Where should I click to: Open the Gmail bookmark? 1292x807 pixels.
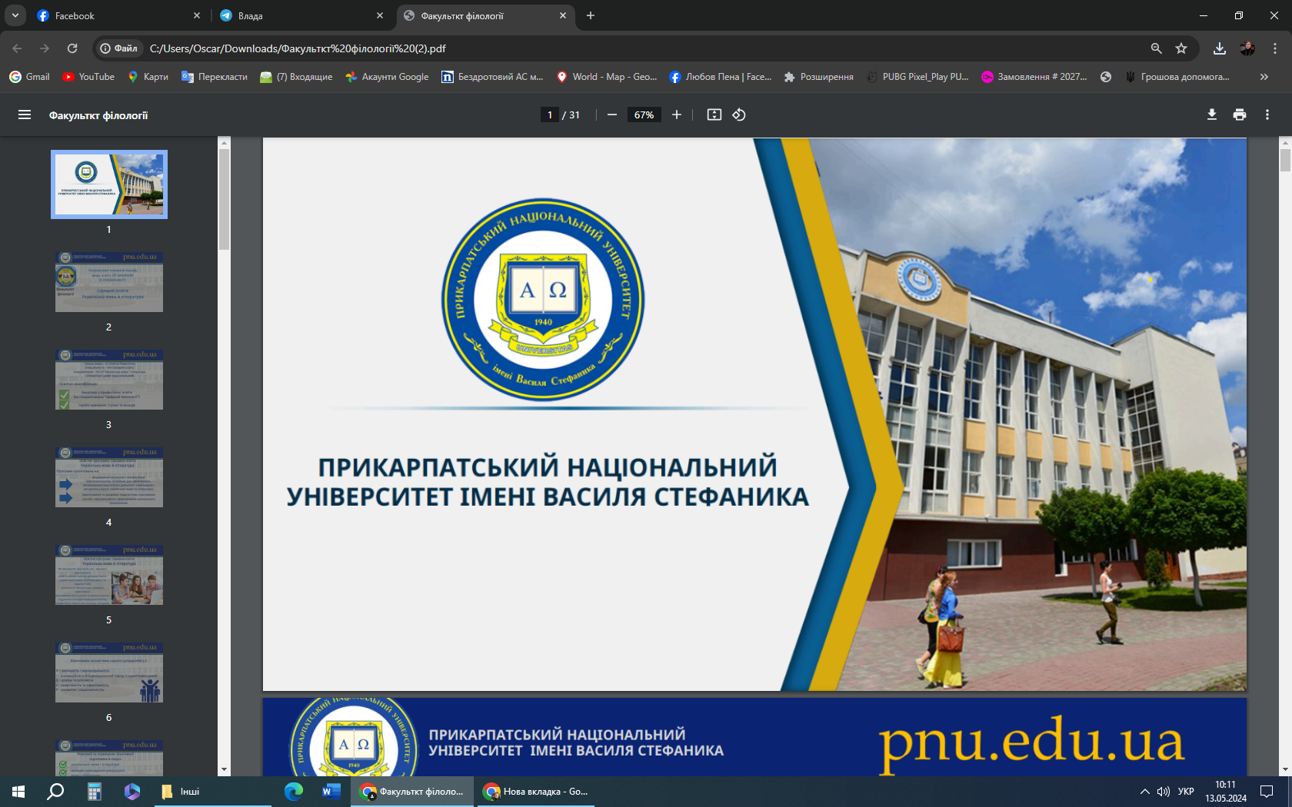(x=29, y=77)
